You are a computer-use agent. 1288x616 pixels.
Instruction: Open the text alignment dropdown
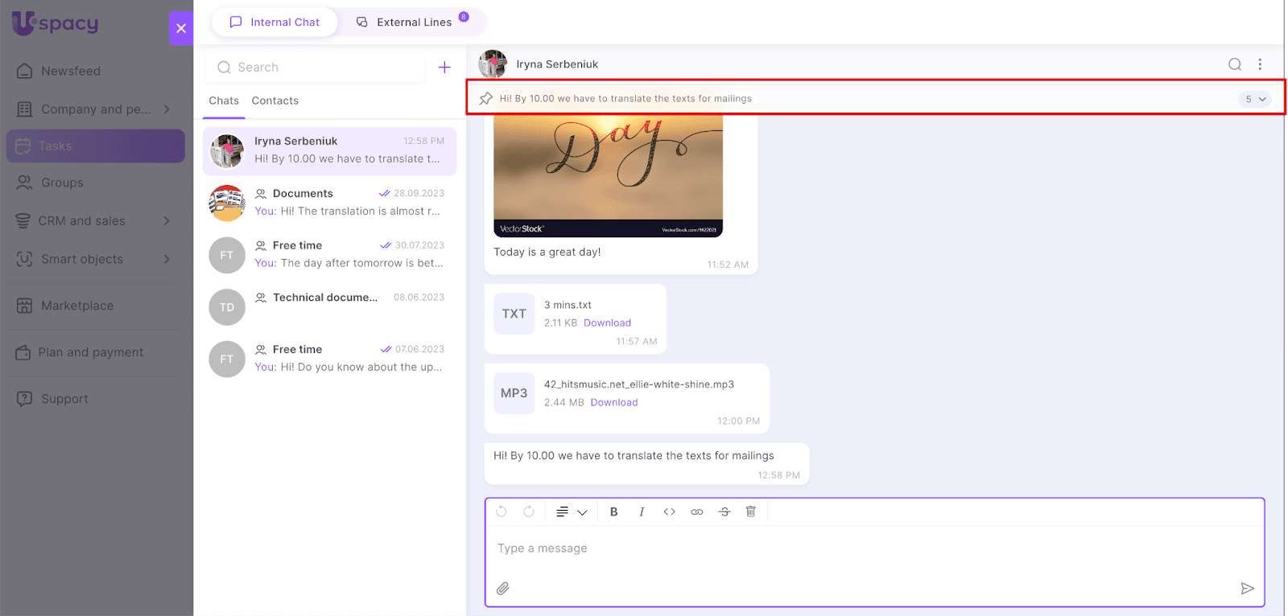572,511
